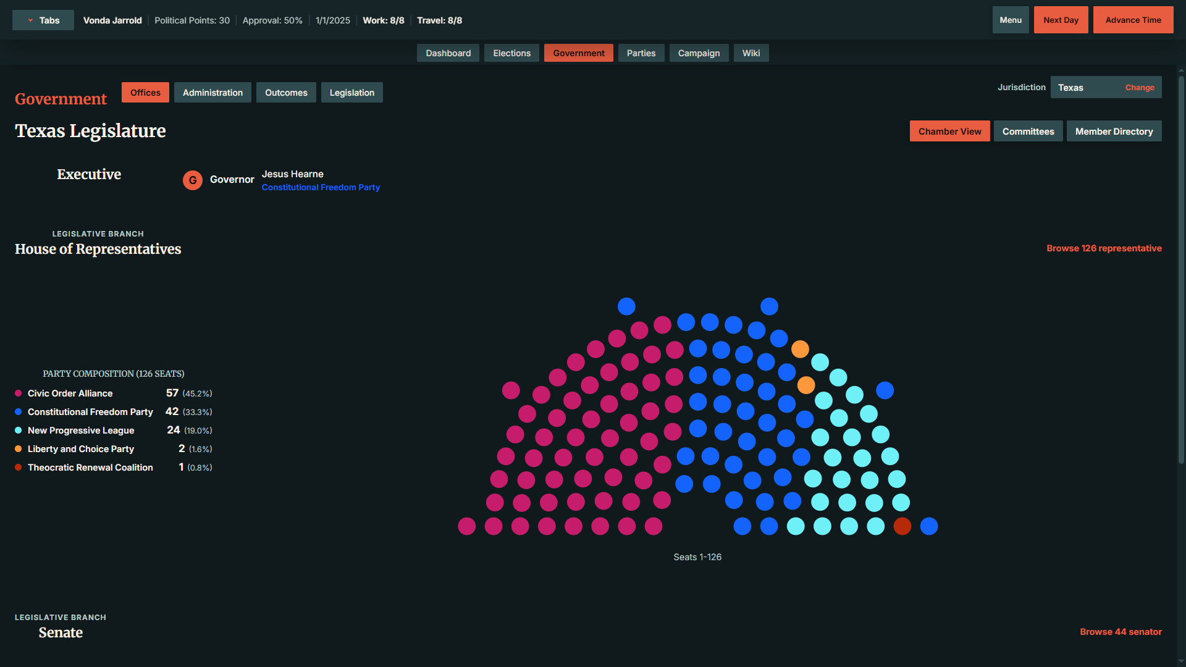1186x667 pixels.
Task: Switch to the Dashboard tab
Action: point(448,53)
